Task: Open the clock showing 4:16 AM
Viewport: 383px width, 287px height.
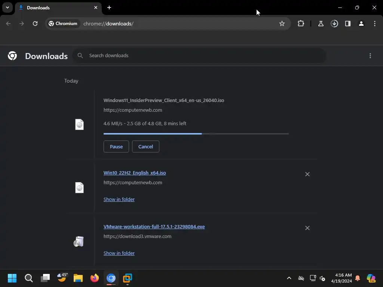Action: [x=341, y=278]
